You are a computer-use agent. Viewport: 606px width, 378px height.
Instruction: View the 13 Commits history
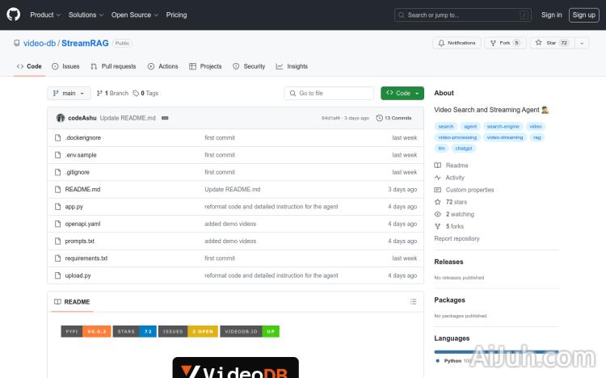pos(398,118)
